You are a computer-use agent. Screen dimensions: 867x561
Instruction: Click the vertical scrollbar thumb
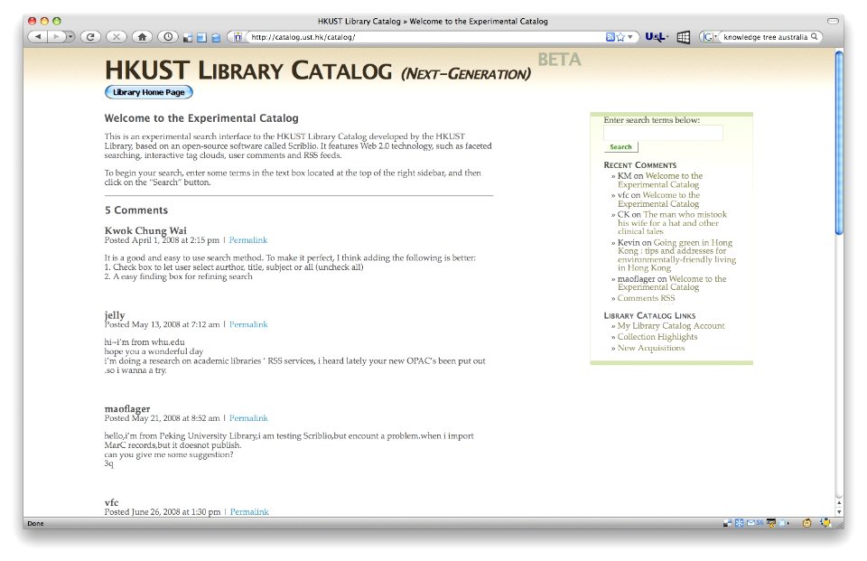(x=839, y=143)
